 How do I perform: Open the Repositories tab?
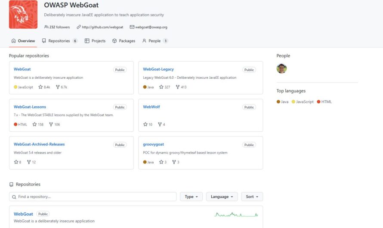59,41
